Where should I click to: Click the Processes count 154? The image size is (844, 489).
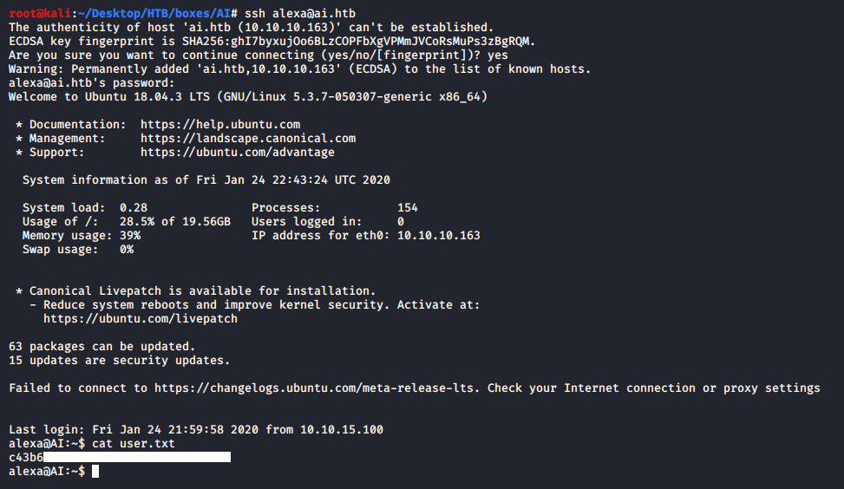(408, 208)
